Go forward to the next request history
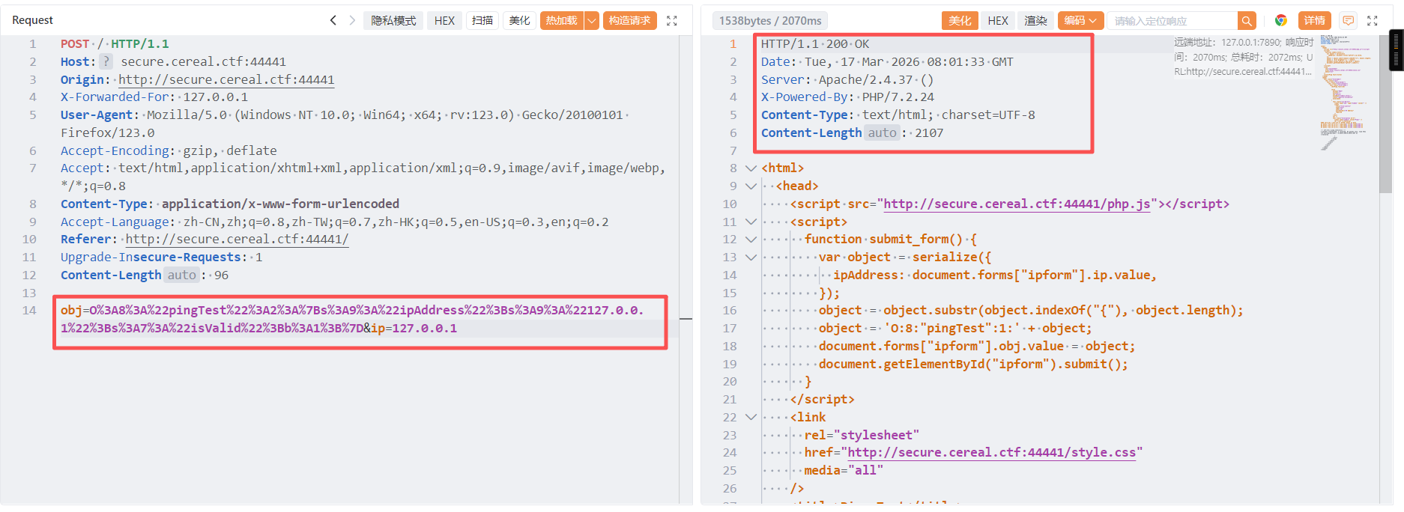 click(x=352, y=20)
